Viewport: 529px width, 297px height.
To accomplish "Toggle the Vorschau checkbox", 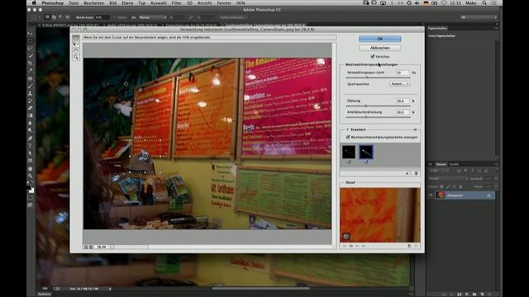I will tap(373, 57).
